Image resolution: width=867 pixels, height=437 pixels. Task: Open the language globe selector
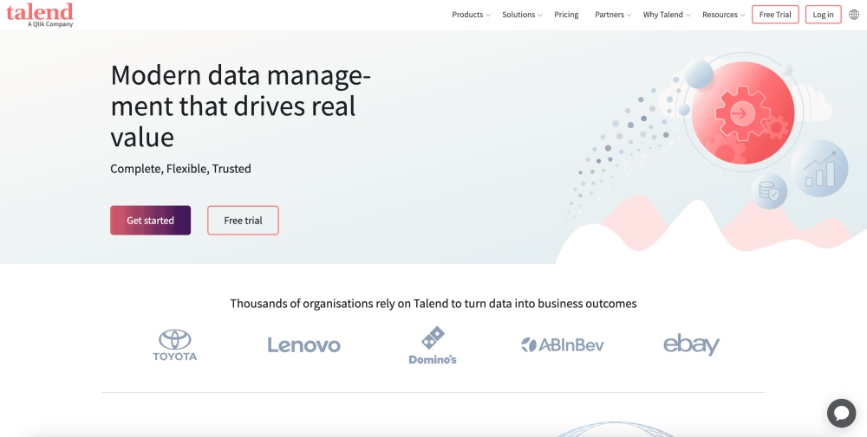tap(854, 15)
